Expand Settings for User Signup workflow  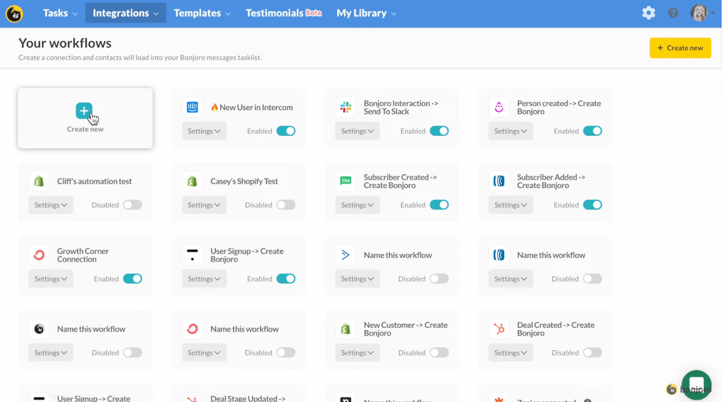(x=204, y=279)
